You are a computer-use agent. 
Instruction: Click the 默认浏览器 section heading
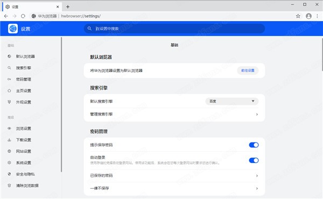[x=101, y=57]
